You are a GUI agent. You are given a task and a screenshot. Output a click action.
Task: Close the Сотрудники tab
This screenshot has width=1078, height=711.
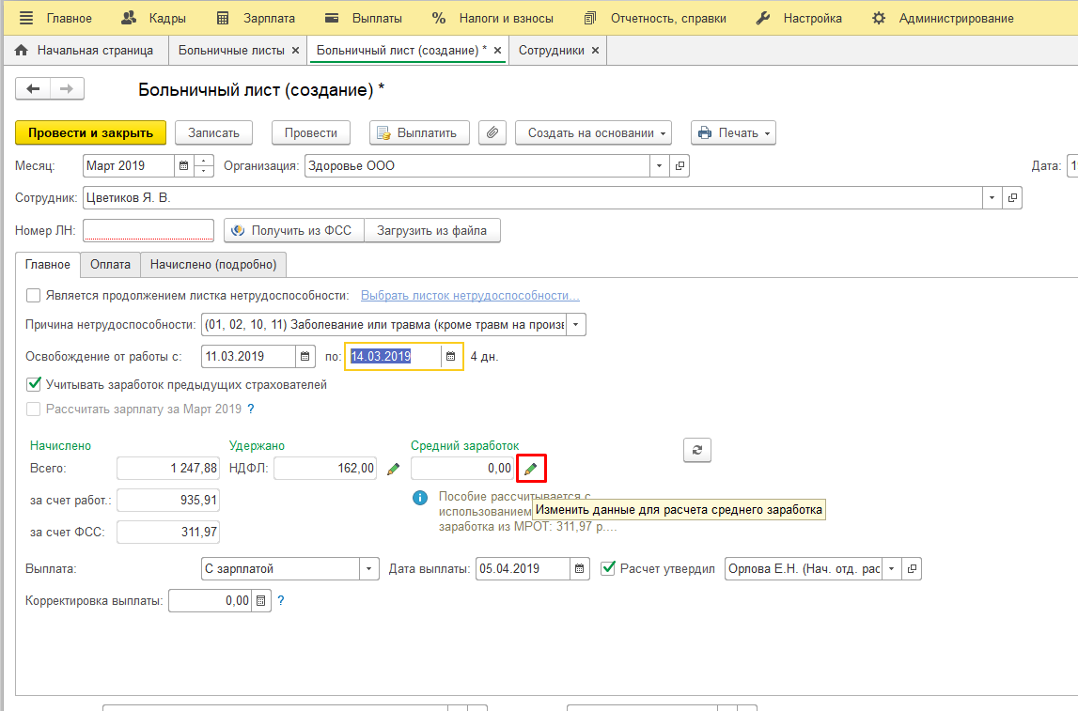tap(595, 50)
